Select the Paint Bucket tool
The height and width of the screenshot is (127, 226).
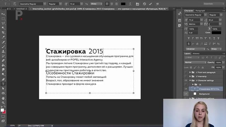click(x=3, y=65)
